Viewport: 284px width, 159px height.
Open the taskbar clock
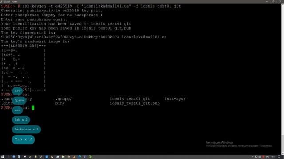(x=273, y=157)
